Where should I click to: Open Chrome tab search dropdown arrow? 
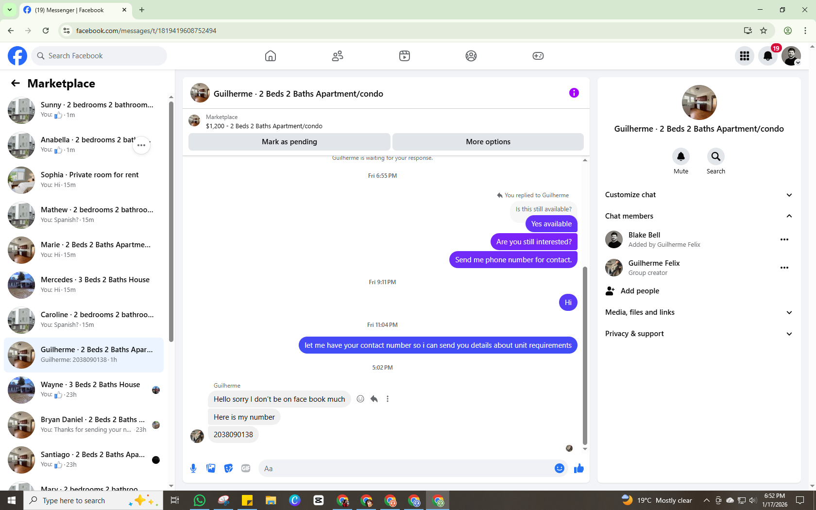pyautogui.click(x=10, y=10)
